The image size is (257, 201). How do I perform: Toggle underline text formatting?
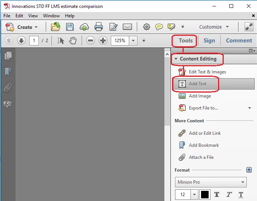pyautogui.click(x=241, y=195)
